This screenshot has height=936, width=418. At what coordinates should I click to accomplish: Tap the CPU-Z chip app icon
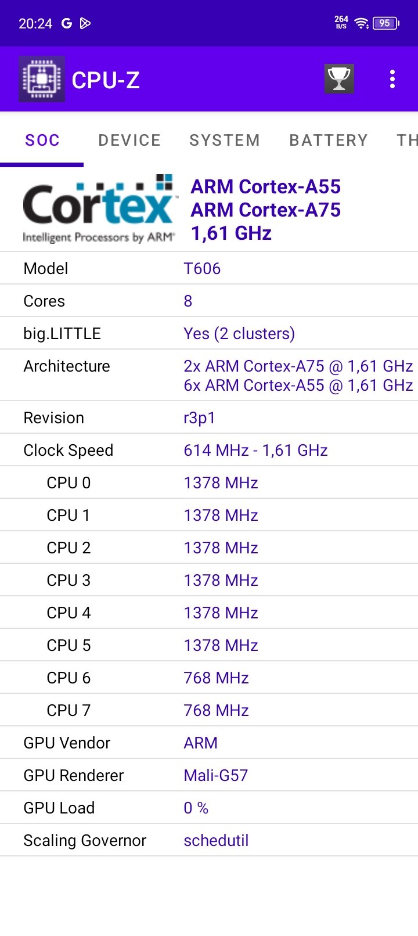tap(42, 79)
